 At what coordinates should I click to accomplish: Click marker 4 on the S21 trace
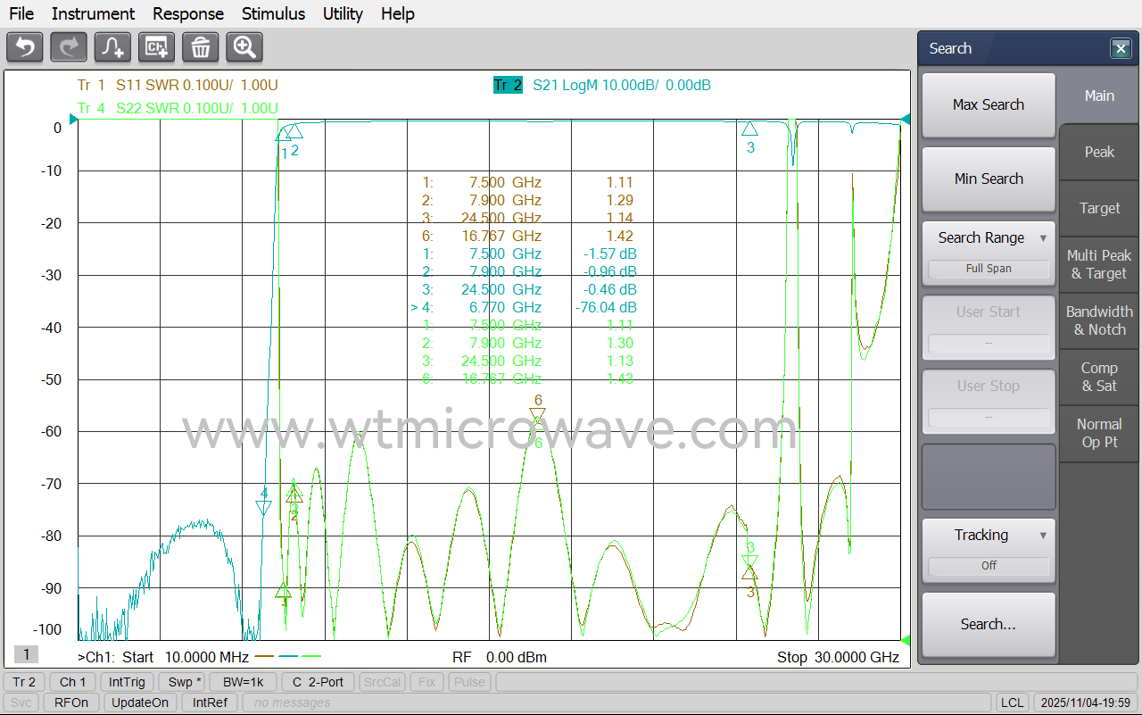(263, 507)
